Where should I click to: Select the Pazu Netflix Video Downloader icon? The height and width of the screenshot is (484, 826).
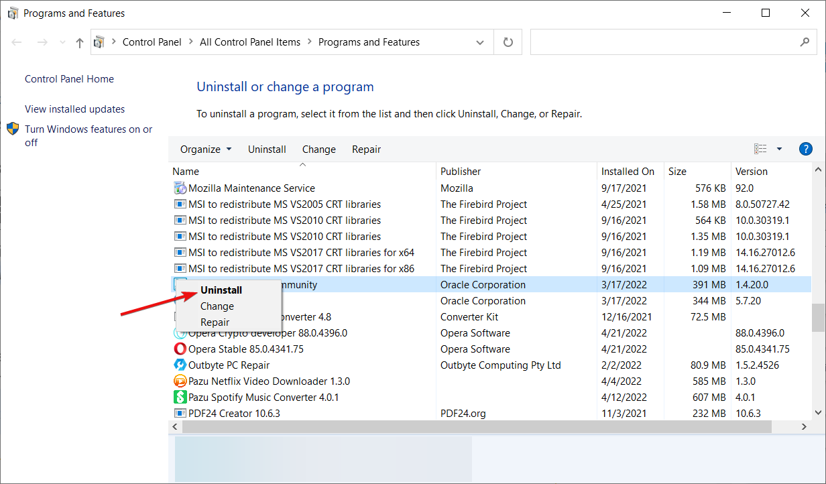pyautogui.click(x=180, y=381)
